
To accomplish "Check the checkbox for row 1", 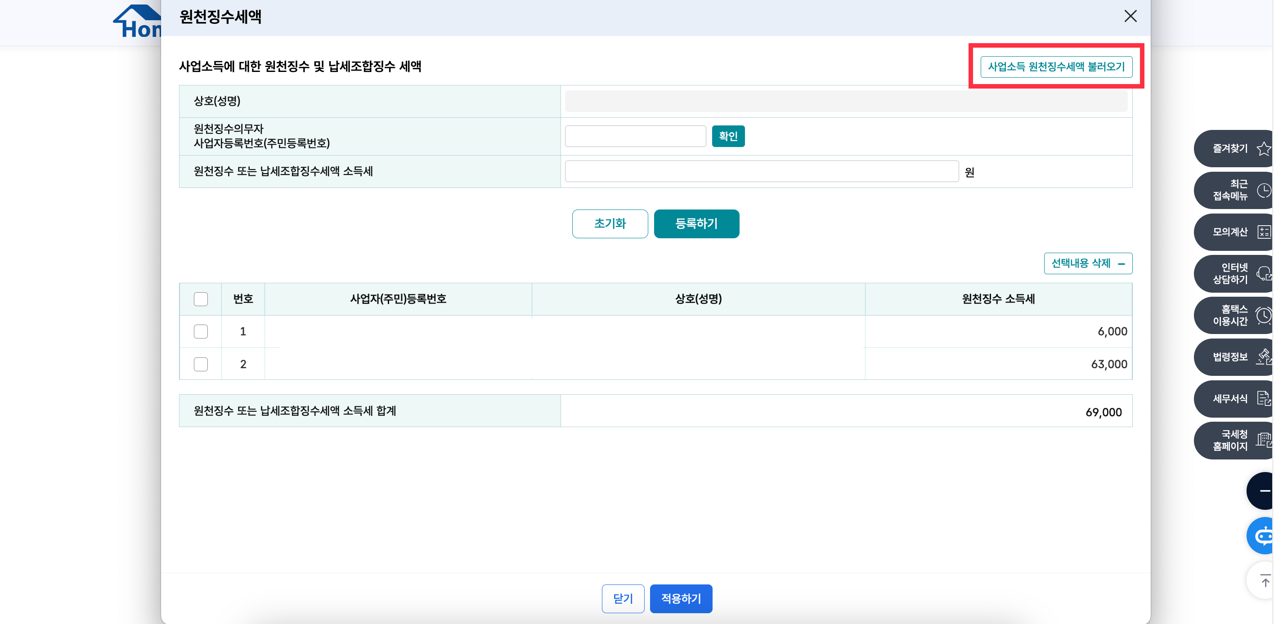I will coord(201,331).
